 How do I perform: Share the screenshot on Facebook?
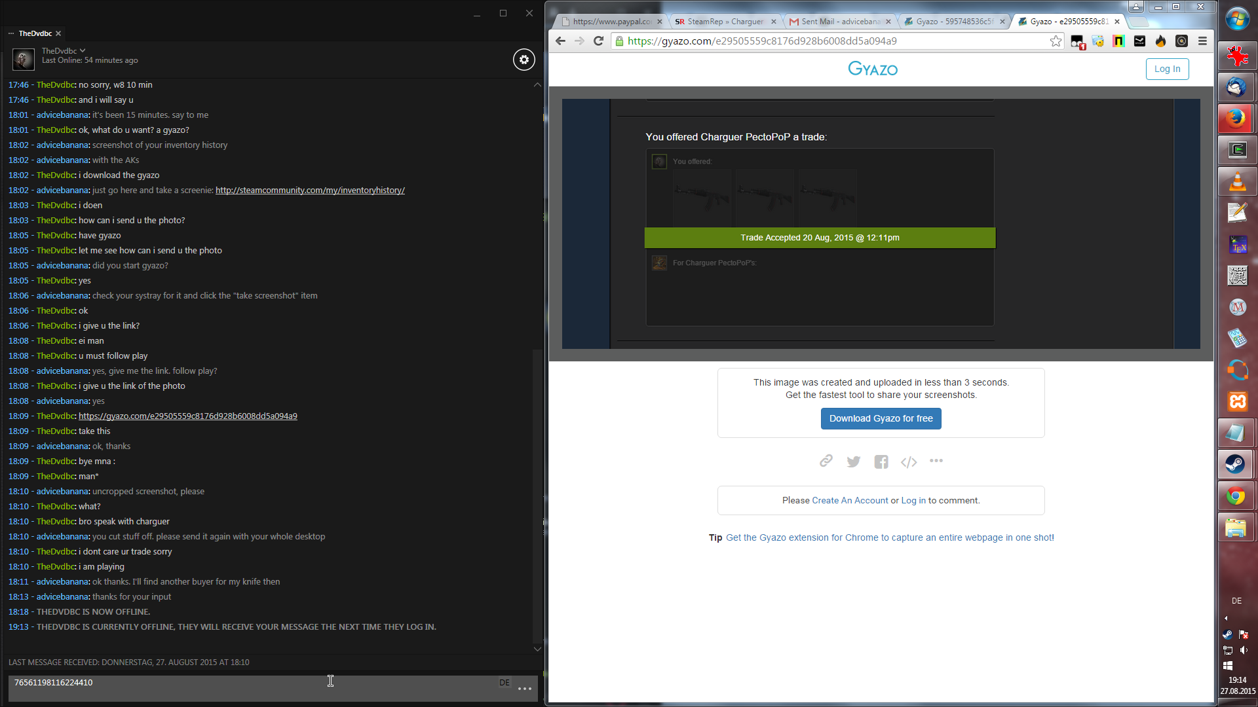tap(881, 462)
